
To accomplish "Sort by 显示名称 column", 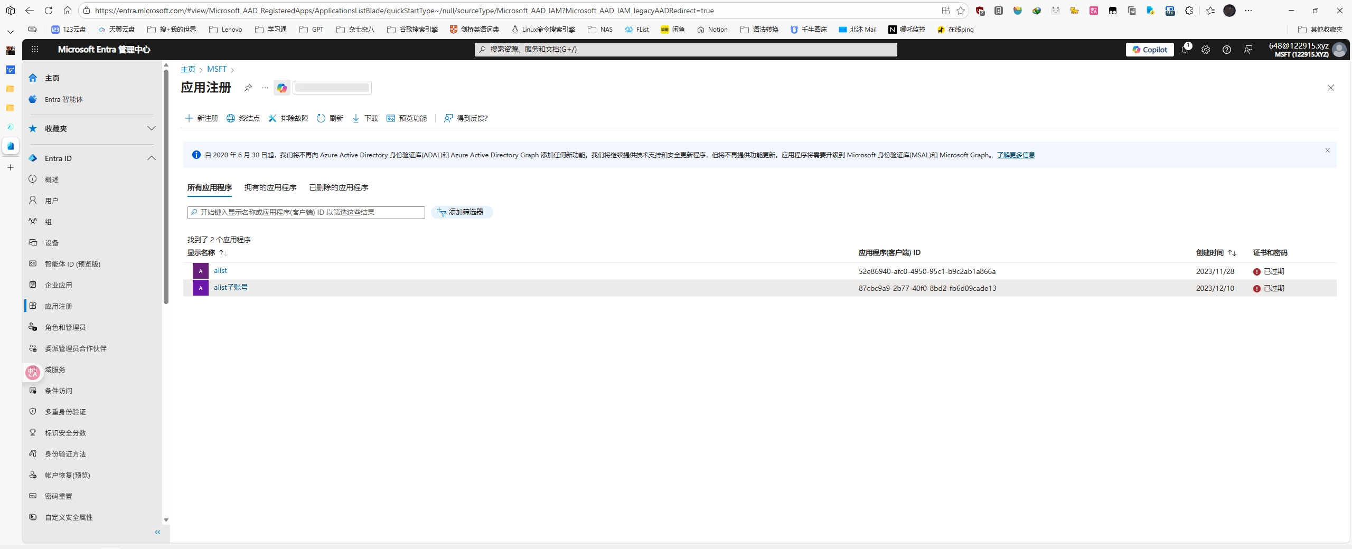I will (206, 253).
